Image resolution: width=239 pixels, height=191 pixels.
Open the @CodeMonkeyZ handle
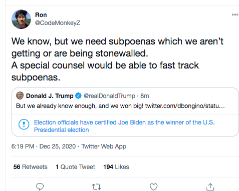click(x=58, y=23)
